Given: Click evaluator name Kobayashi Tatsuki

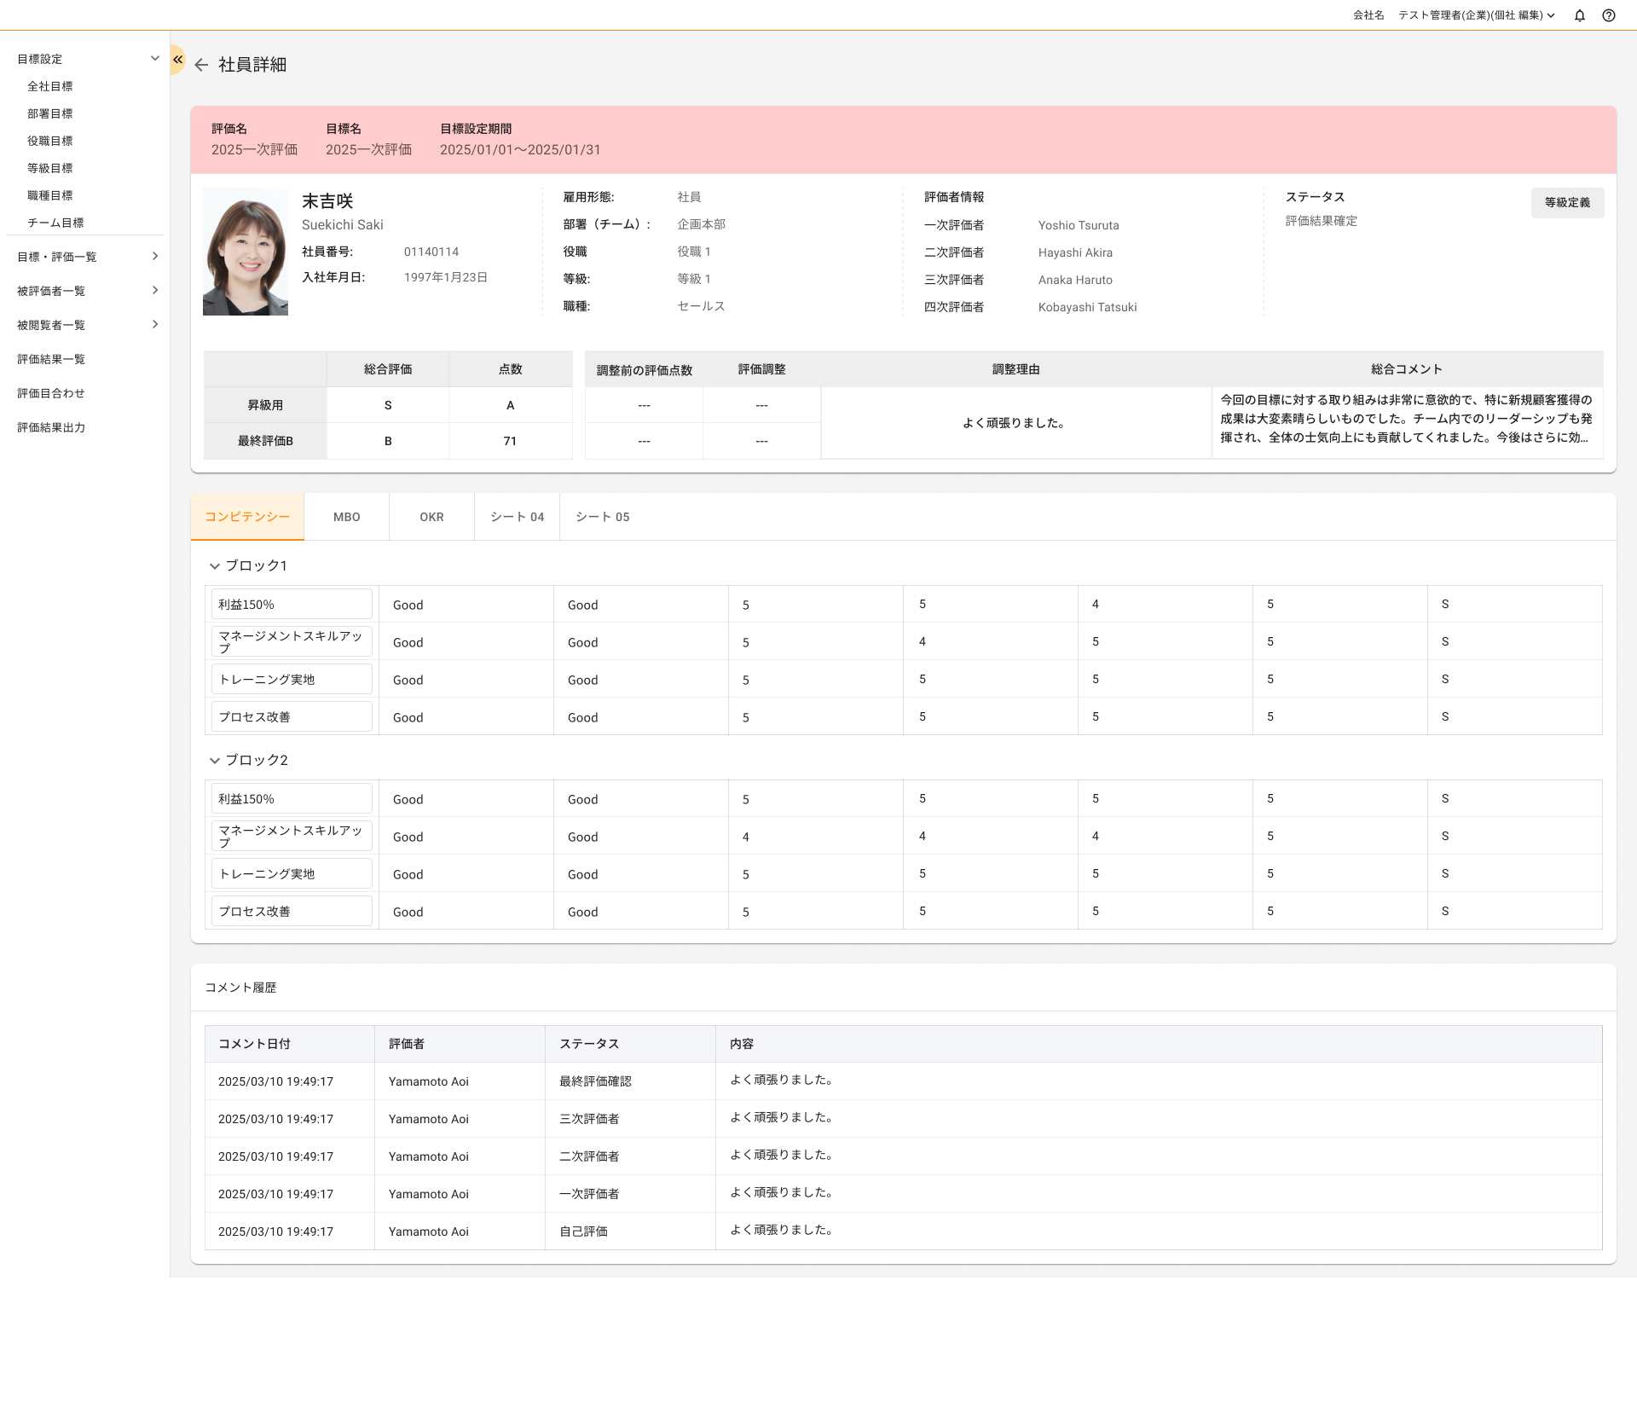Looking at the screenshot, I should coord(1087,307).
